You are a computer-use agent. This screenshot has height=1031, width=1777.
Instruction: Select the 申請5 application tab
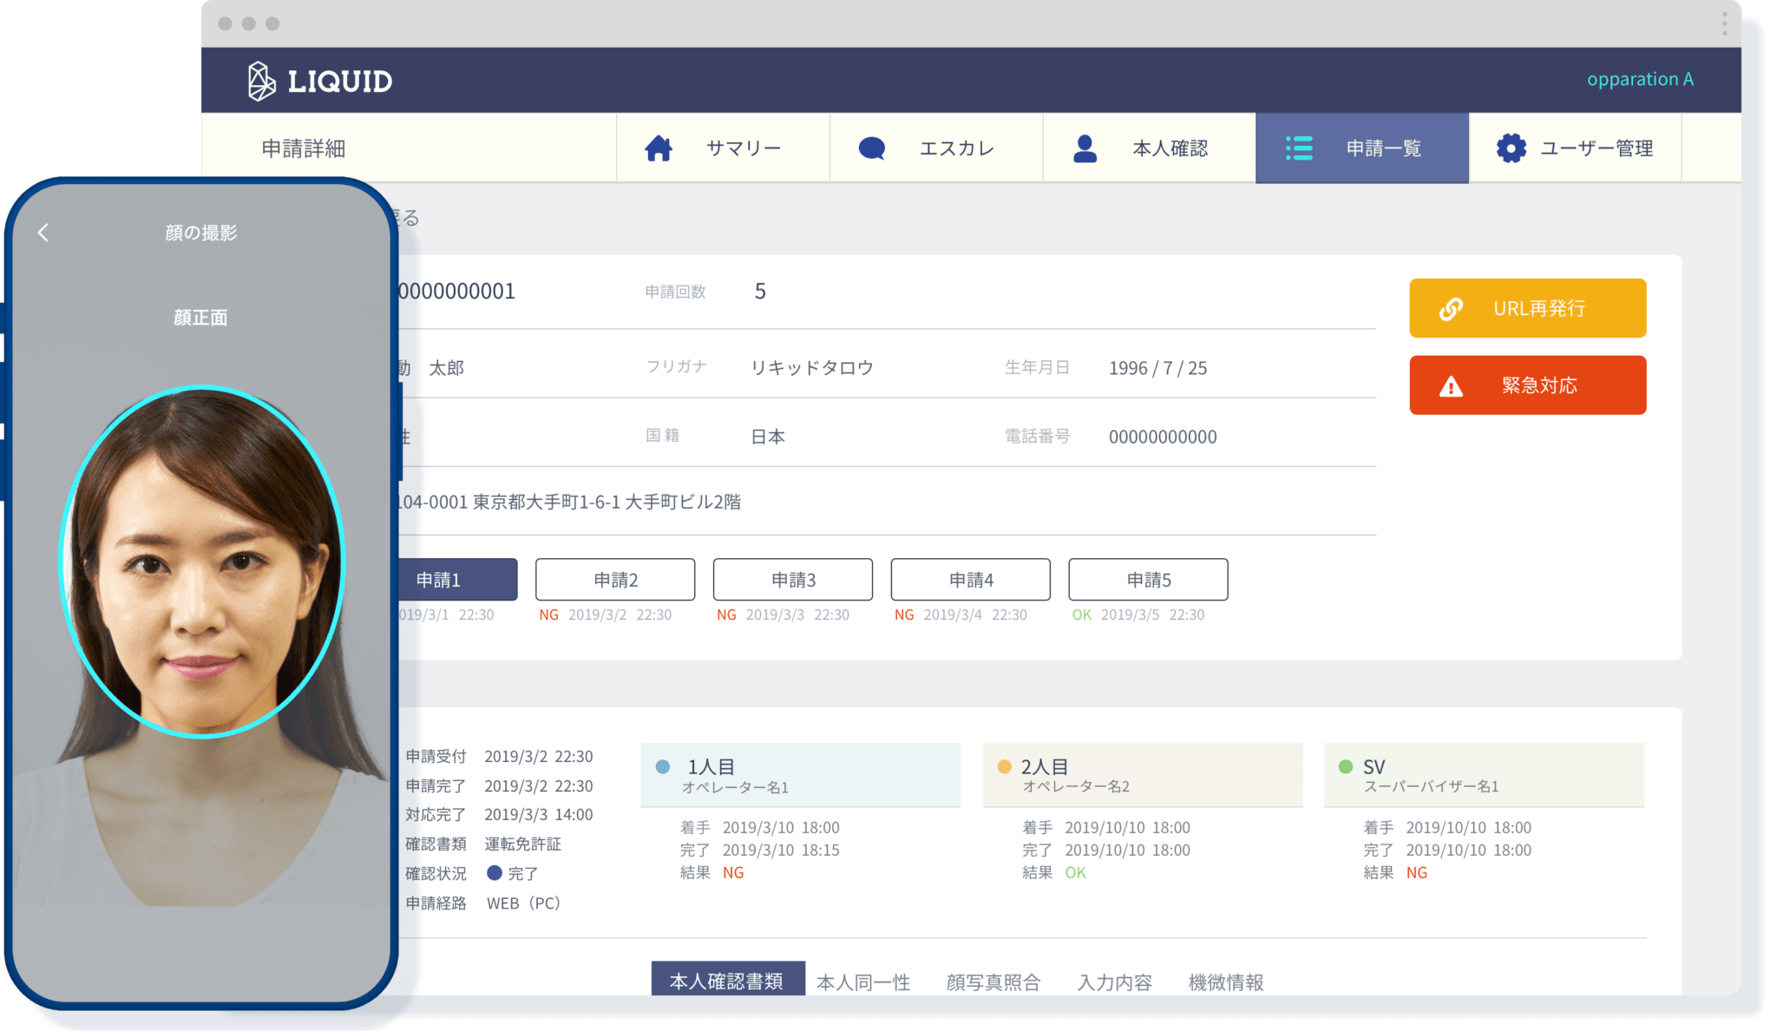click(x=1148, y=580)
